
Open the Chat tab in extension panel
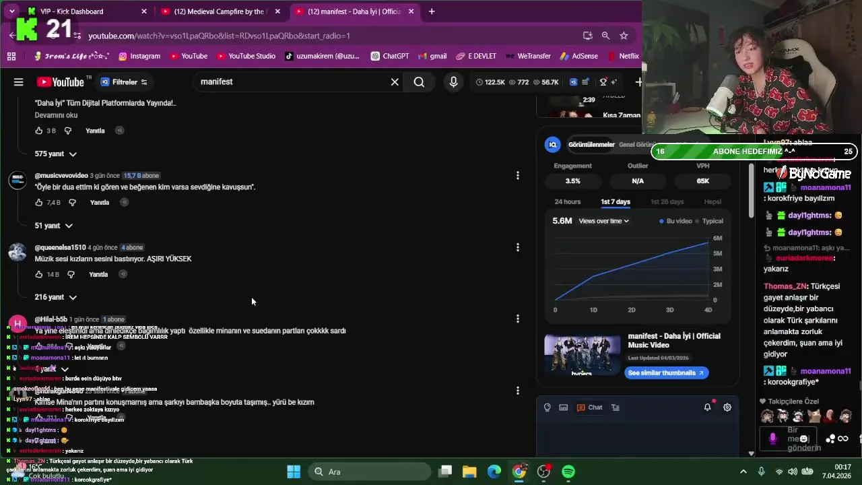pos(590,408)
